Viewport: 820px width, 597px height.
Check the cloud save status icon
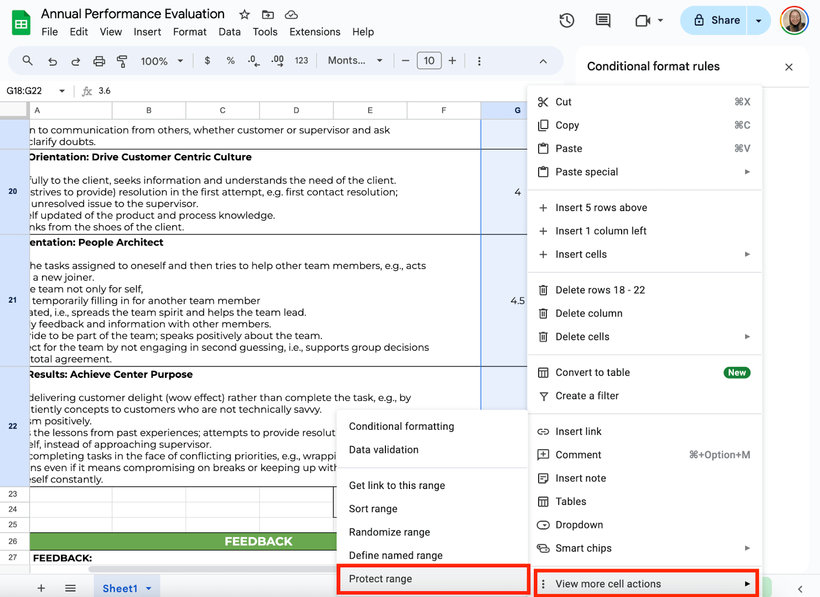pyautogui.click(x=291, y=14)
